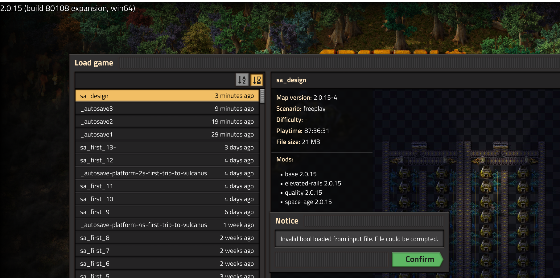Click the elevated-rails 2.0.15 mod entry

point(313,183)
